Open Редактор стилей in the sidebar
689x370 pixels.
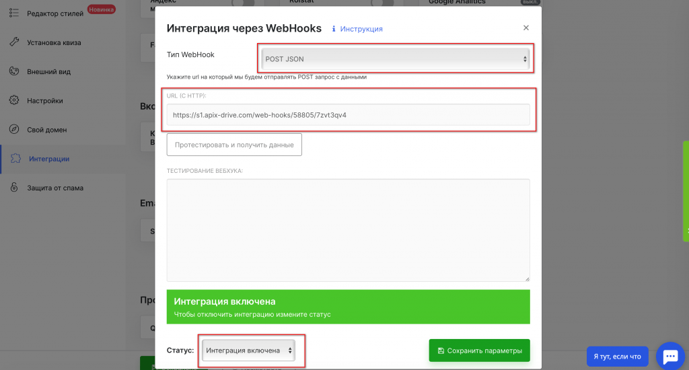pos(55,13)
